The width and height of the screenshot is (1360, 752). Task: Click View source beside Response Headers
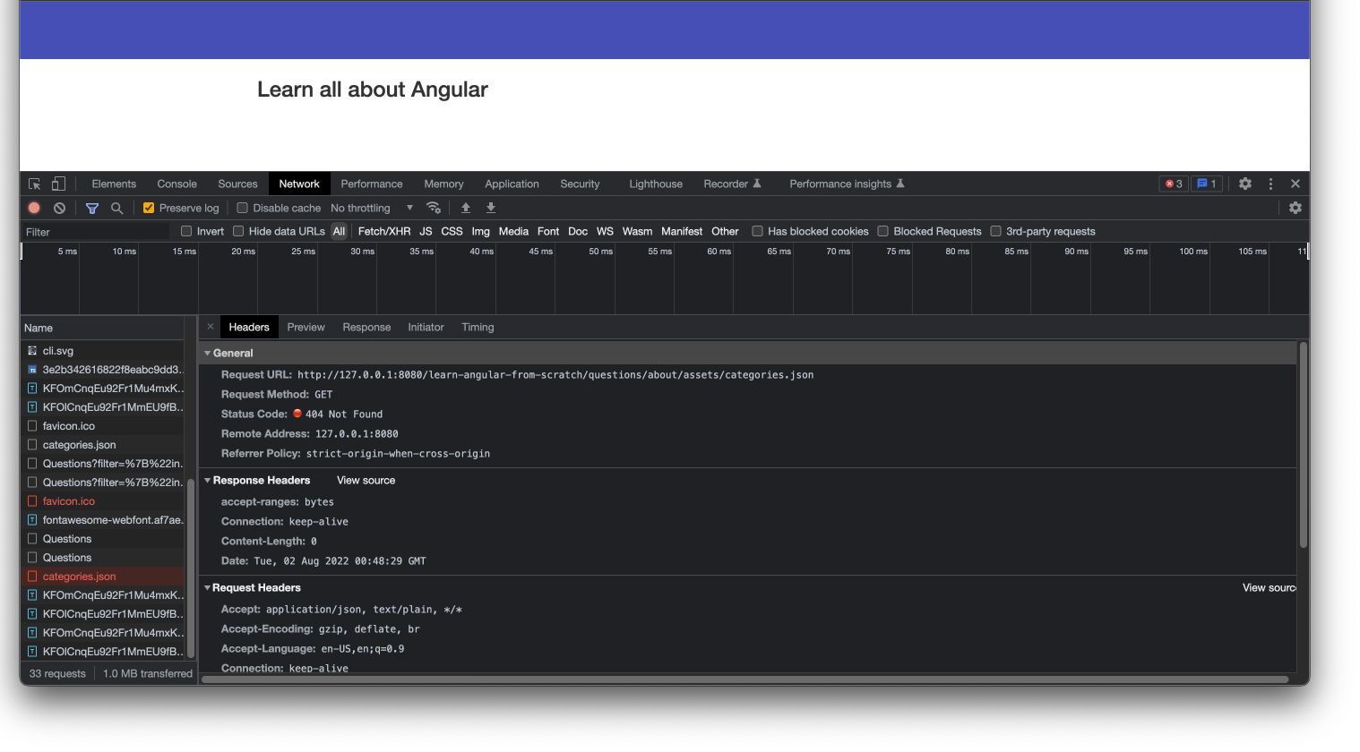point(366,481)
